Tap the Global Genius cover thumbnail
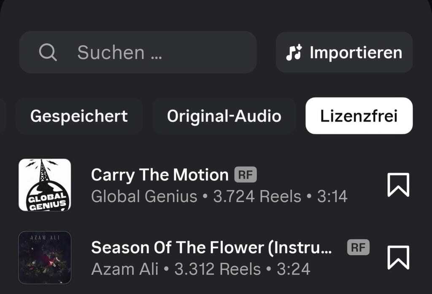This screenshot has width=432, height=294. click(x=45, y=185)
